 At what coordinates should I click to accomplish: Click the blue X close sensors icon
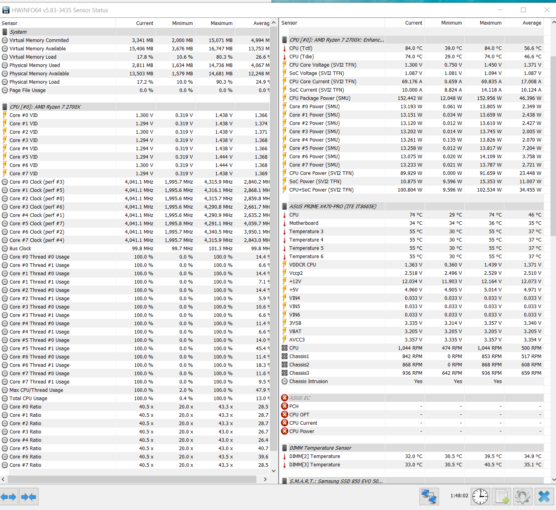click(544, 496)
